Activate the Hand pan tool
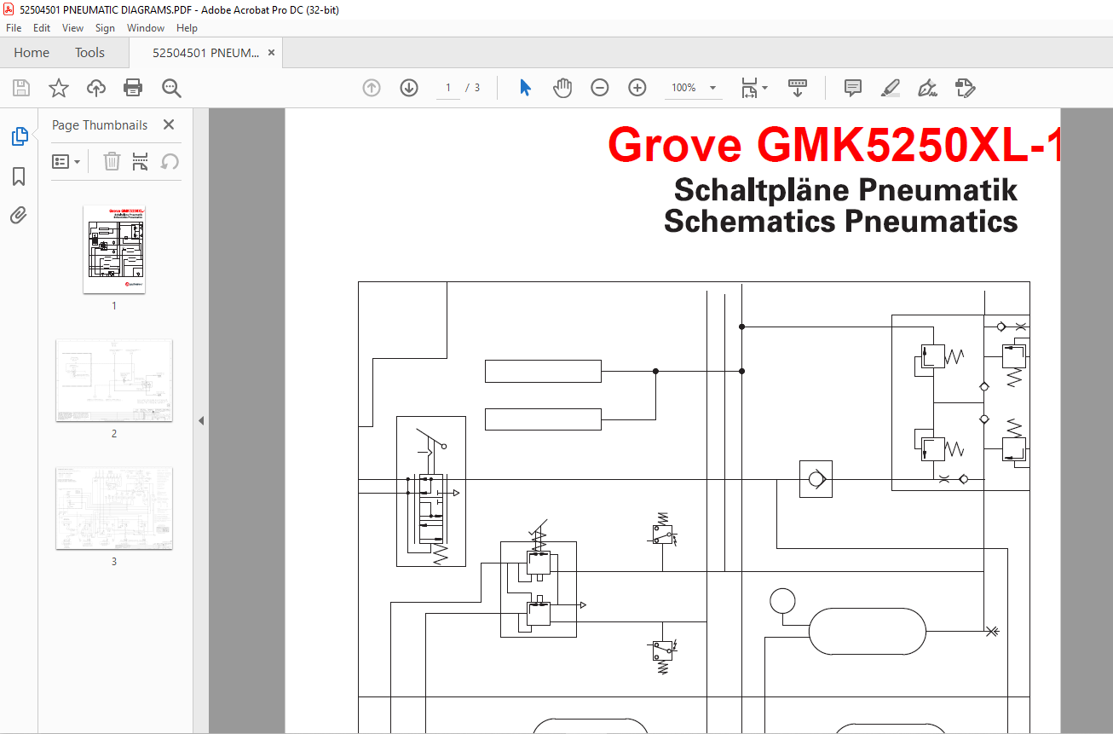This screenshot has width=1113, height=734. [562, 88]
